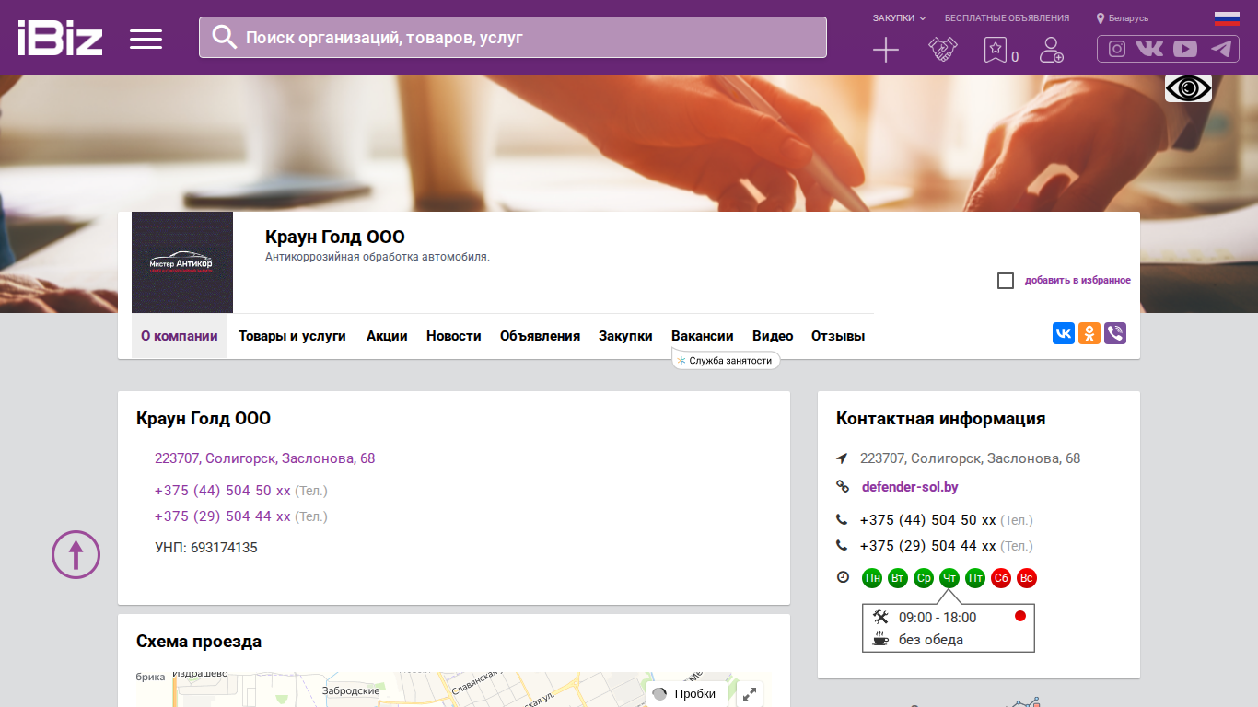Click address link 223707, Солигорск
Viewport: 1258px width, 707px height.
pyautogui.click(x=265, y=458)
